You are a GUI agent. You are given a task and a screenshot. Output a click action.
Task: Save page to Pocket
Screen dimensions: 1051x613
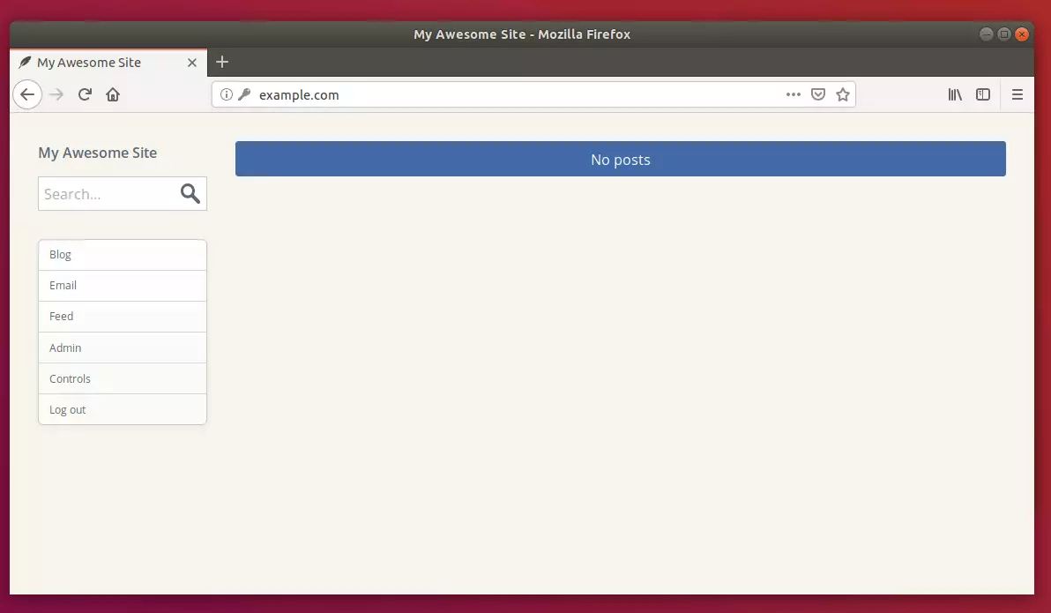click(x=817, y=94)
